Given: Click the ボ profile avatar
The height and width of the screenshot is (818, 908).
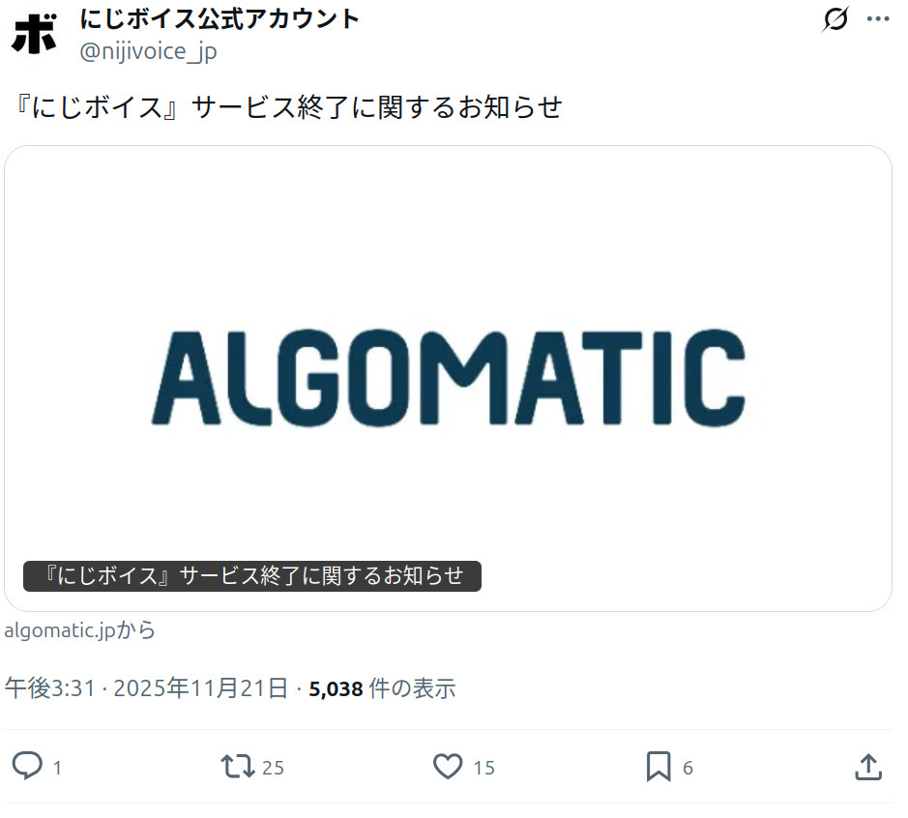Looking at the screenshot, I should (x=35, y=34).
